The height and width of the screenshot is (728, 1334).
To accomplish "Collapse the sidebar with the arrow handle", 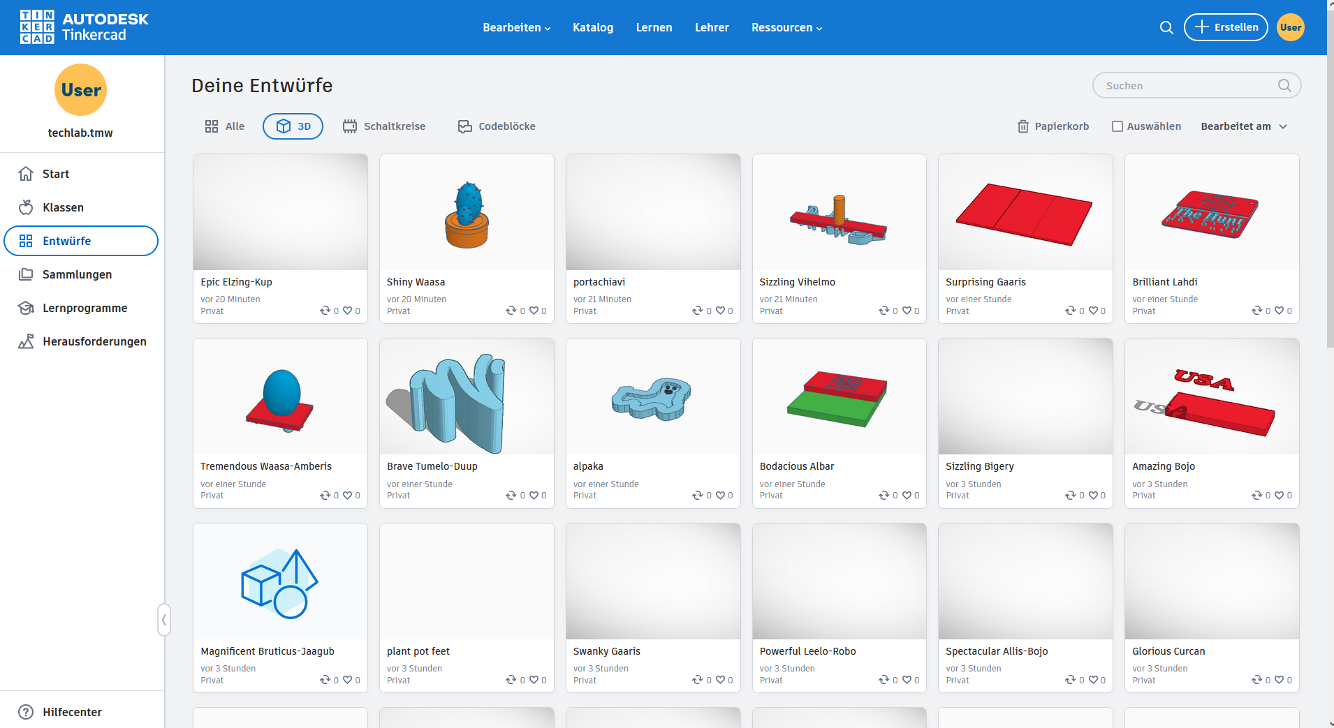I will point(164,620).
